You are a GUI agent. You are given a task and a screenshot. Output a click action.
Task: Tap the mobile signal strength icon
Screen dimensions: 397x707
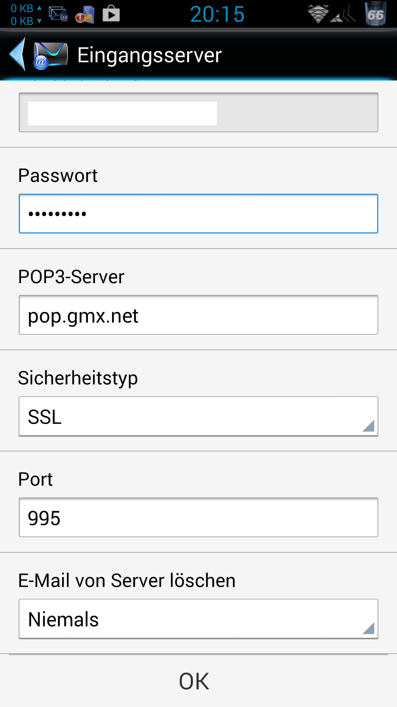click(343, 15)
